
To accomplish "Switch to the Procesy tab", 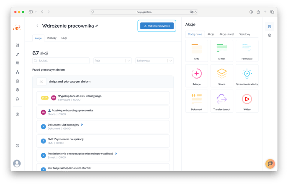I will point(51,38).
